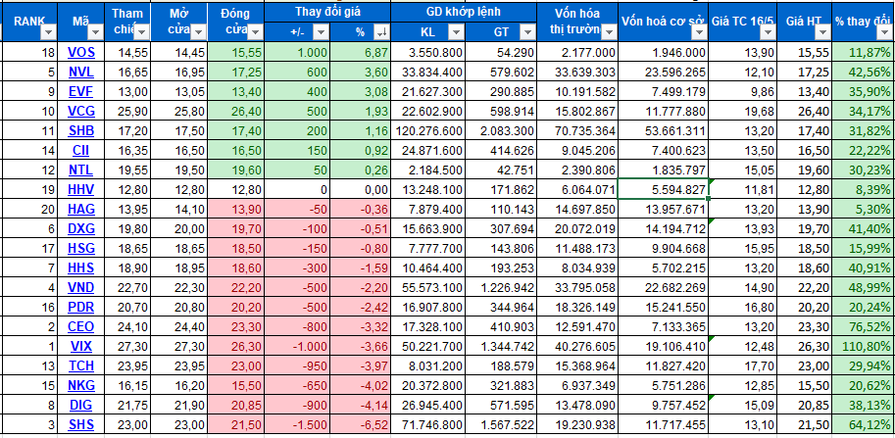The height and width of the screenshot is (438, 895).
Task: Open the HSG ticker link
Action: coord(81,248)
